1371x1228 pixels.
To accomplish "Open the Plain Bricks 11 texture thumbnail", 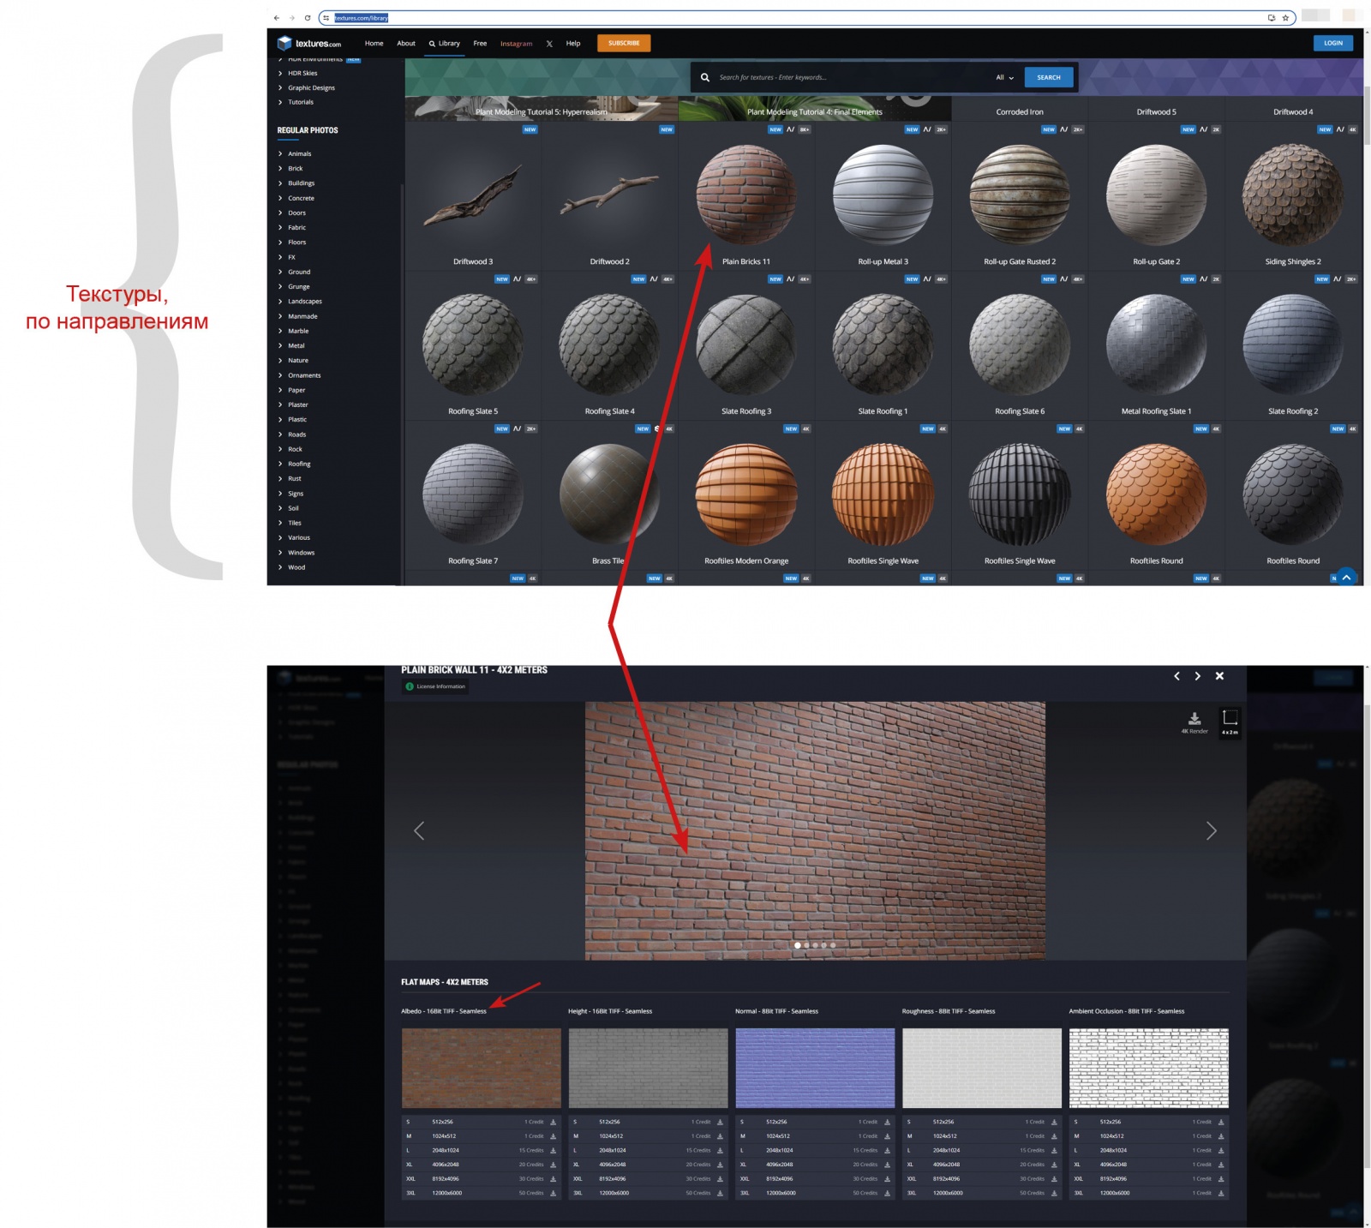I will point(746,196).
